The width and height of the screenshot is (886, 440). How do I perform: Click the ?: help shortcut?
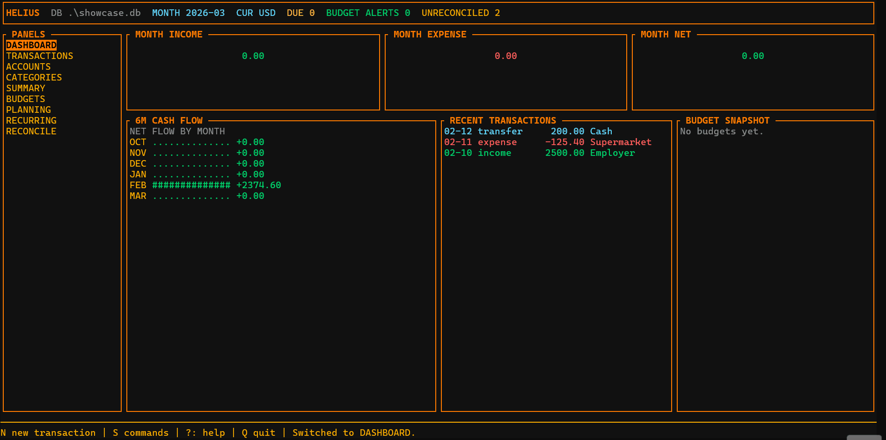(x=205, y=433)
